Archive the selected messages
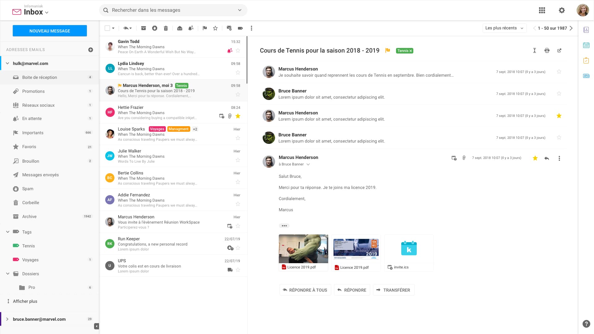This screenshot has width=594, height=334. (144, 28)
